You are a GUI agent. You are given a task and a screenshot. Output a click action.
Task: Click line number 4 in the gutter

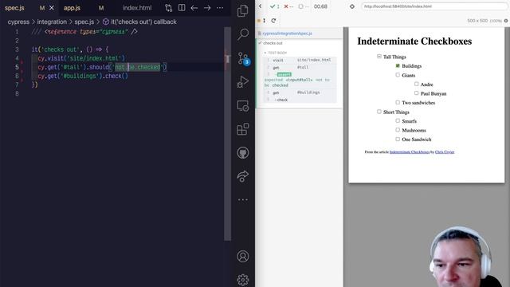coord(17,58)
